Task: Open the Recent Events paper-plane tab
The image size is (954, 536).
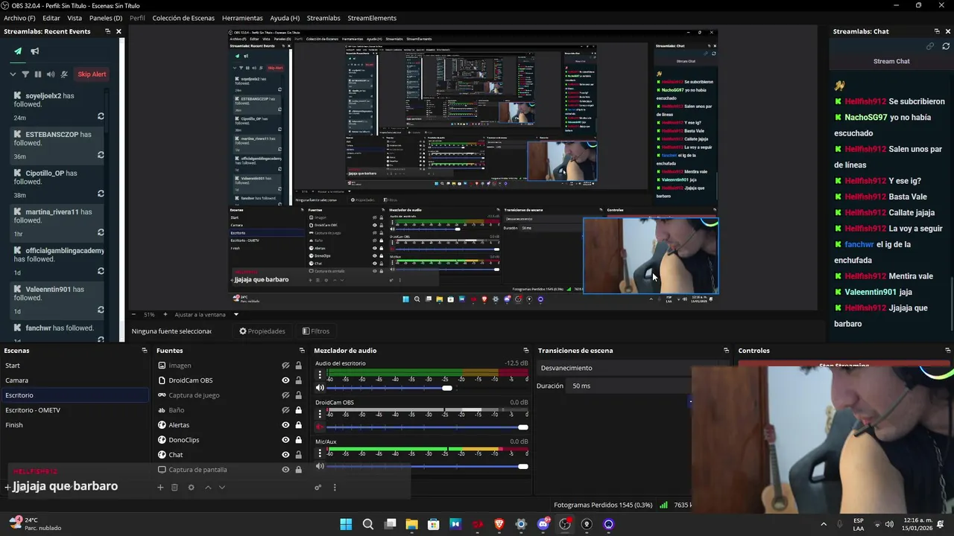Action: pos(18,51)
